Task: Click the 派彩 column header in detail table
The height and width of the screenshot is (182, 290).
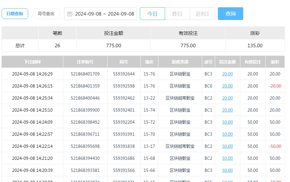Action: pyautogui.click(x=275, y=62)
